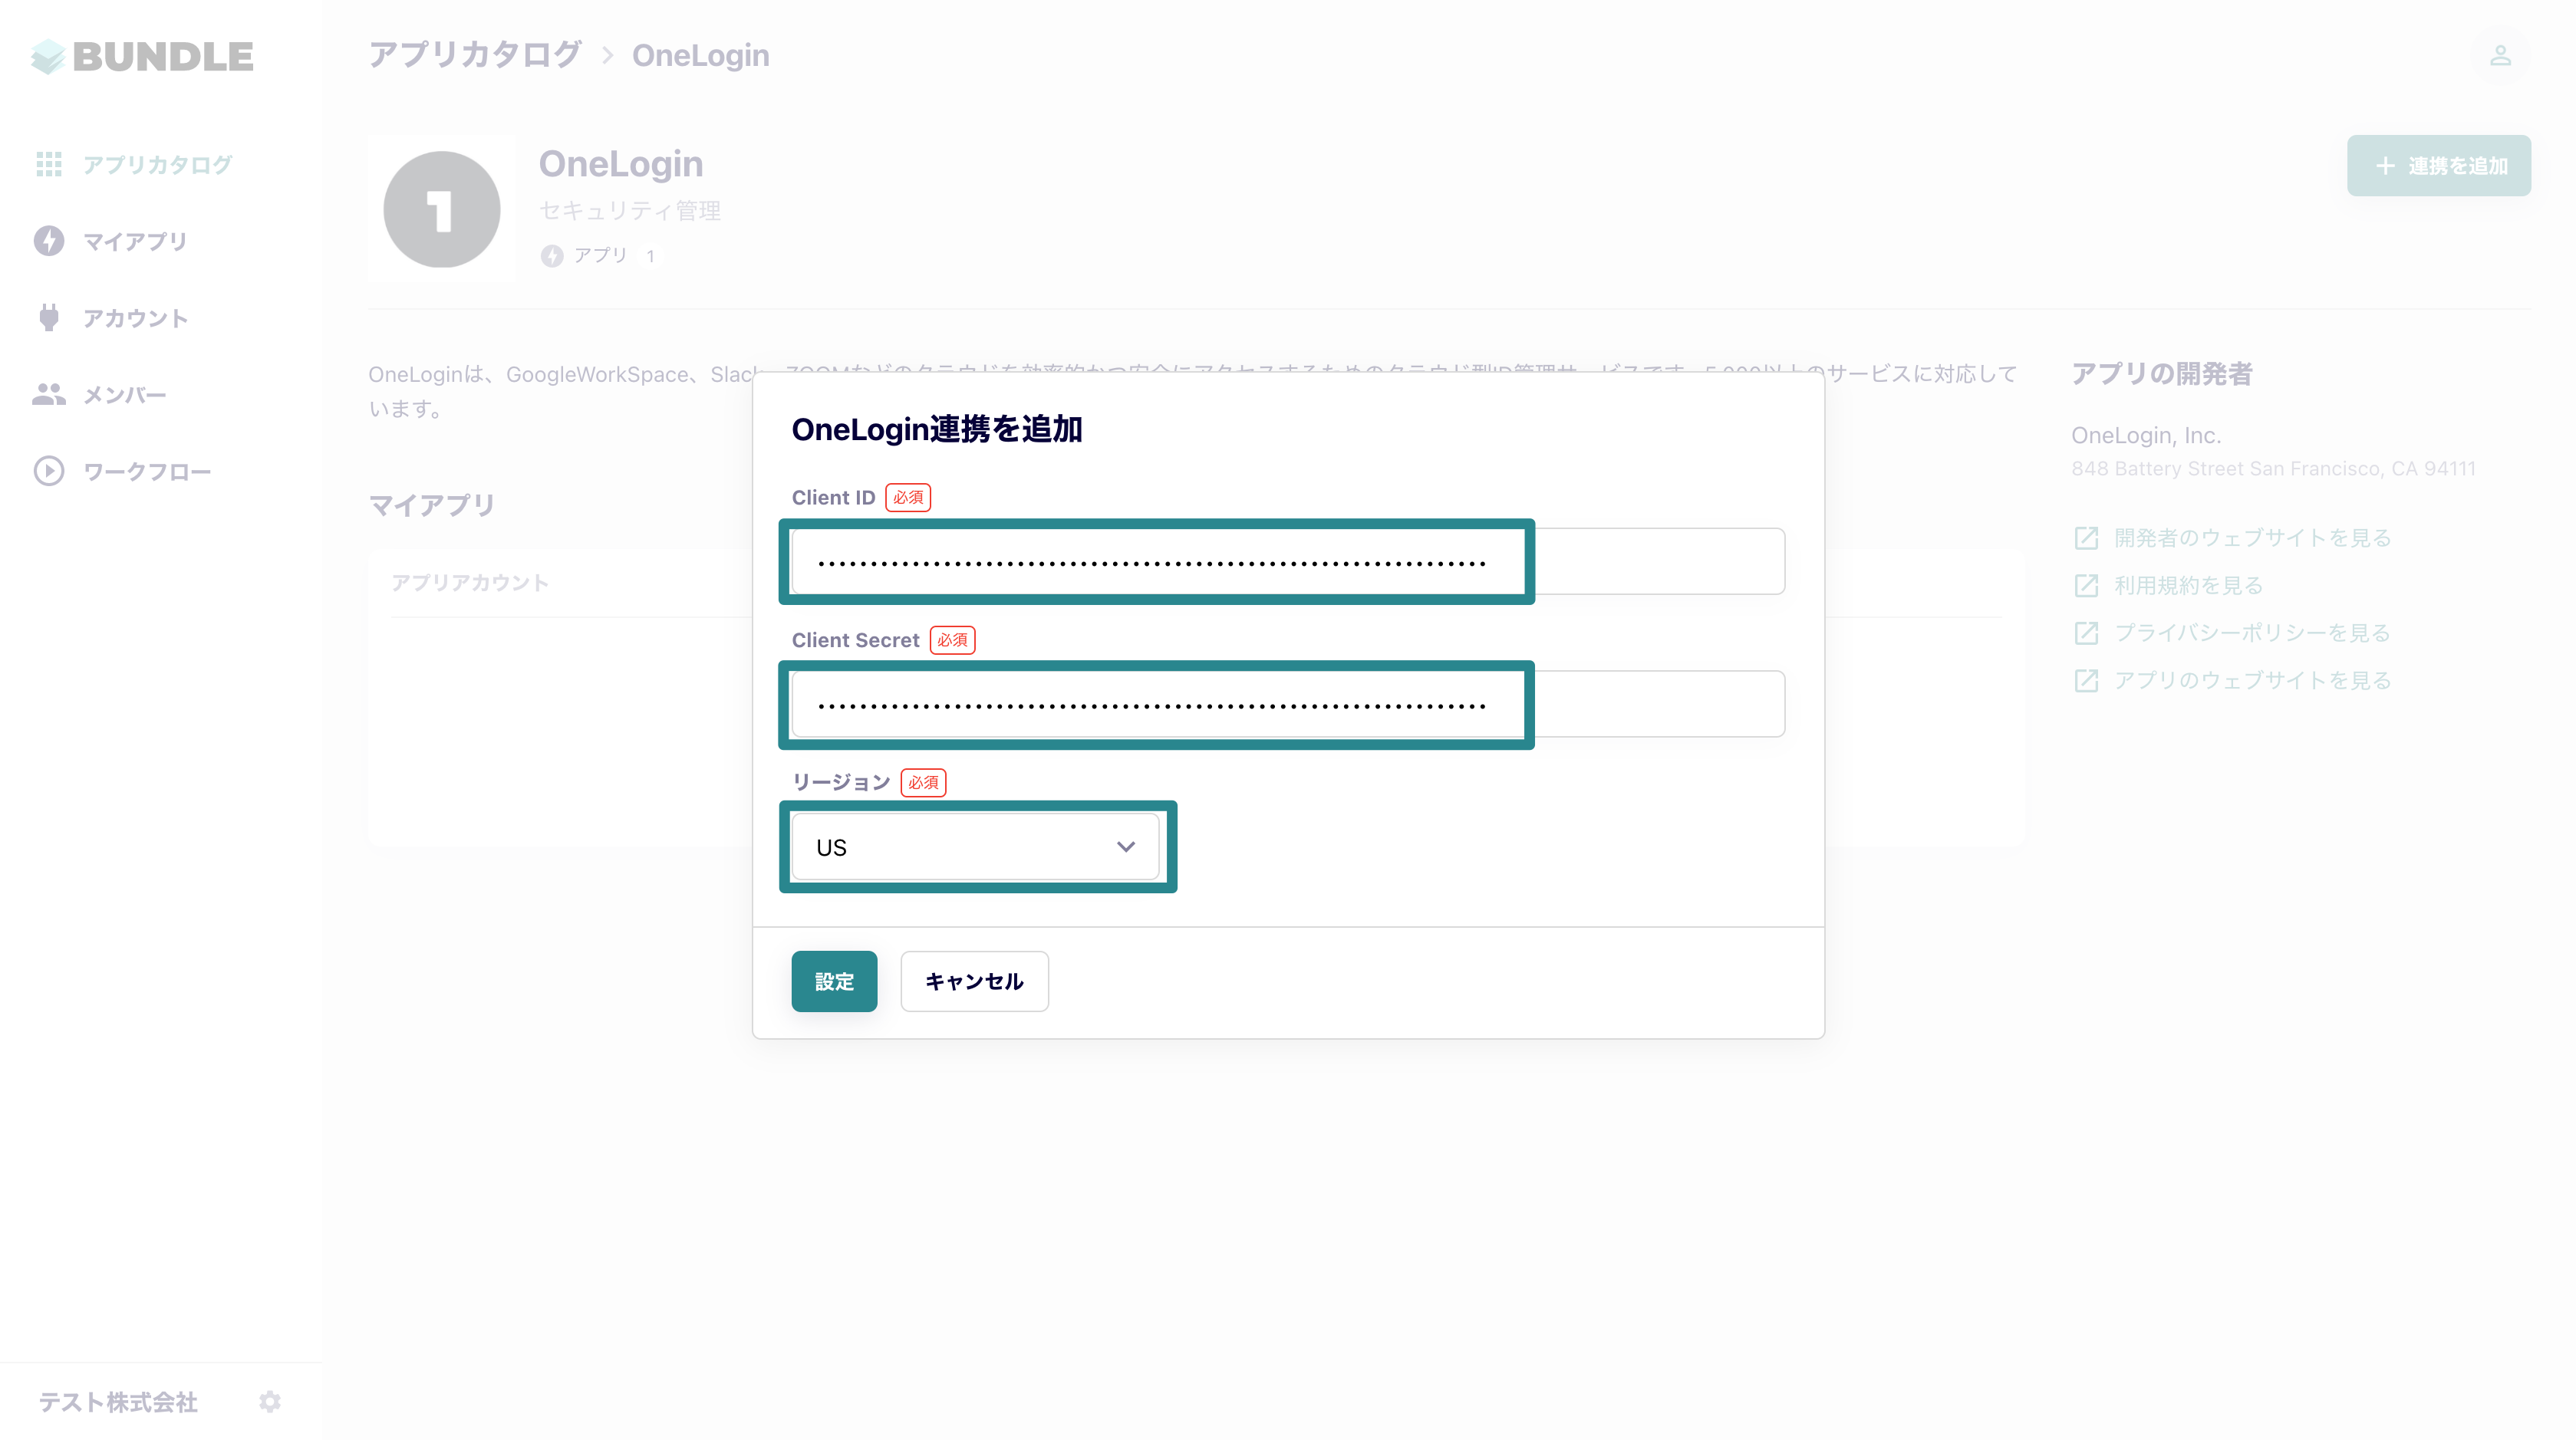Open 開発者のウェブサイトを見る link
The image size is (2576, 1440).
click(2252, 538)
